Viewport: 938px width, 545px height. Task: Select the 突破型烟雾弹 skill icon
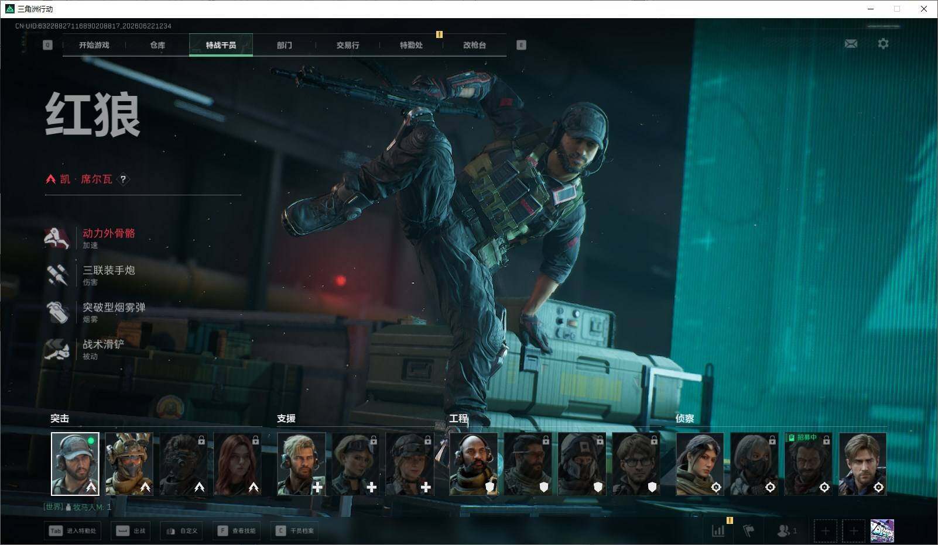pyautogui.click(x=57, y=312)
